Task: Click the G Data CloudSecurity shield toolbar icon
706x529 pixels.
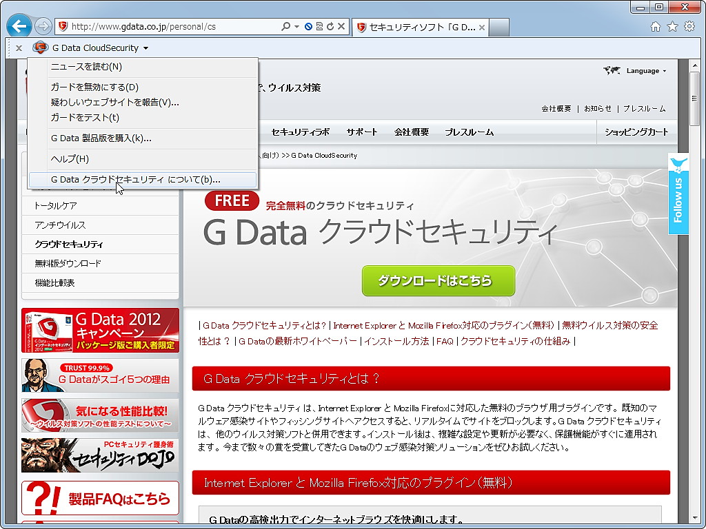Action: [x=41, y=48]
